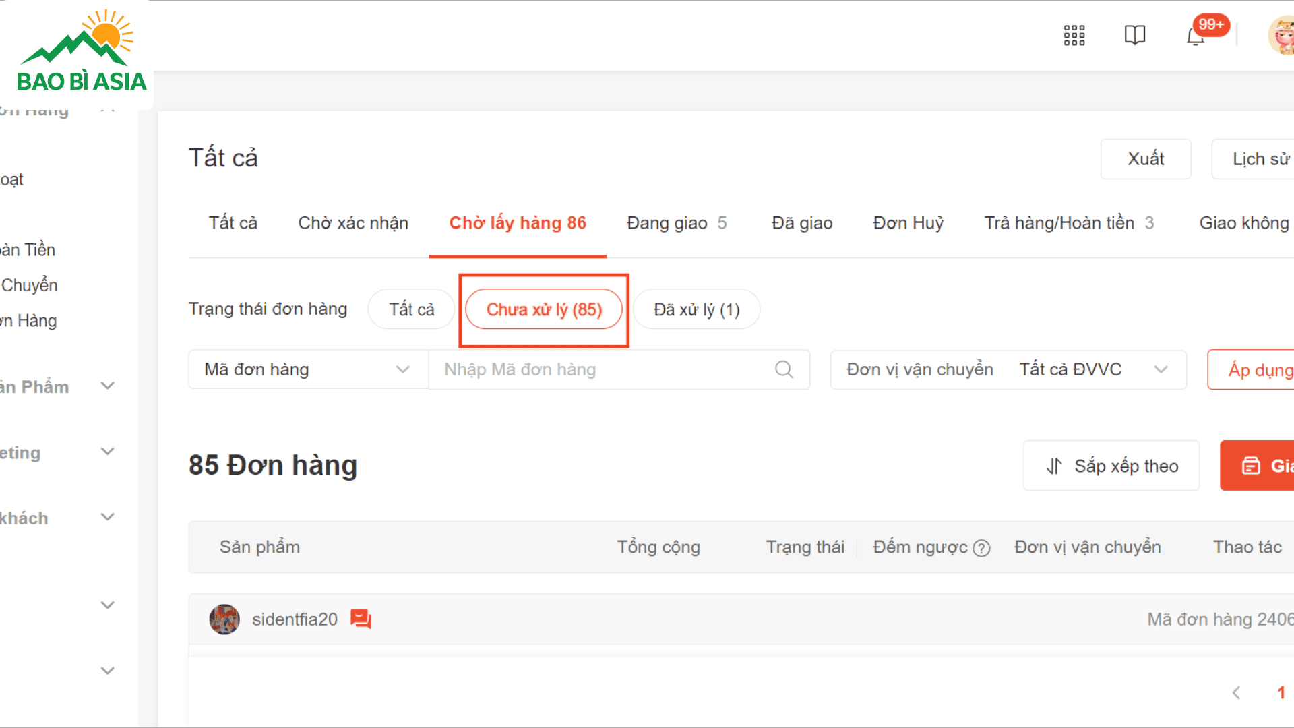Open the notifications bell with 99+ badge
The width and height of the screenshot is (1294, 728).
pyautogui.click(x=1196, y=36)
